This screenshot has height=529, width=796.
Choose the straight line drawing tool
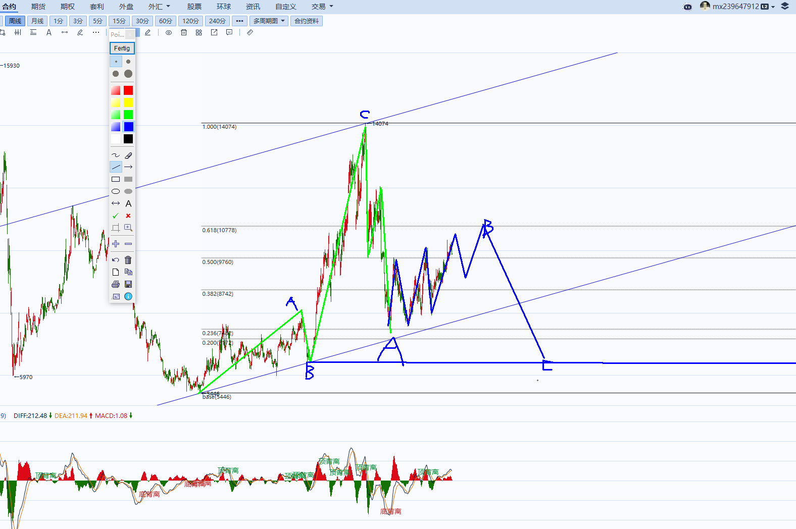116,167
